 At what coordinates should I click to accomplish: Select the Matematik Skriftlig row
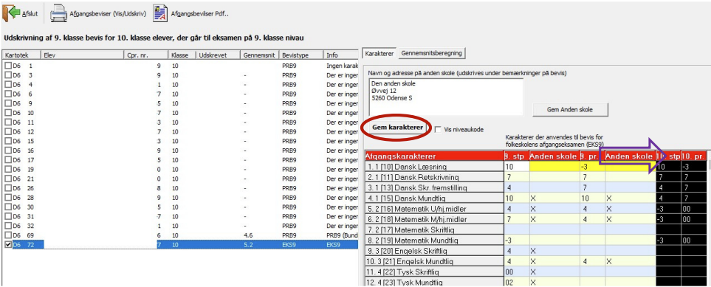pyautogui.click(x=434, y=229)
